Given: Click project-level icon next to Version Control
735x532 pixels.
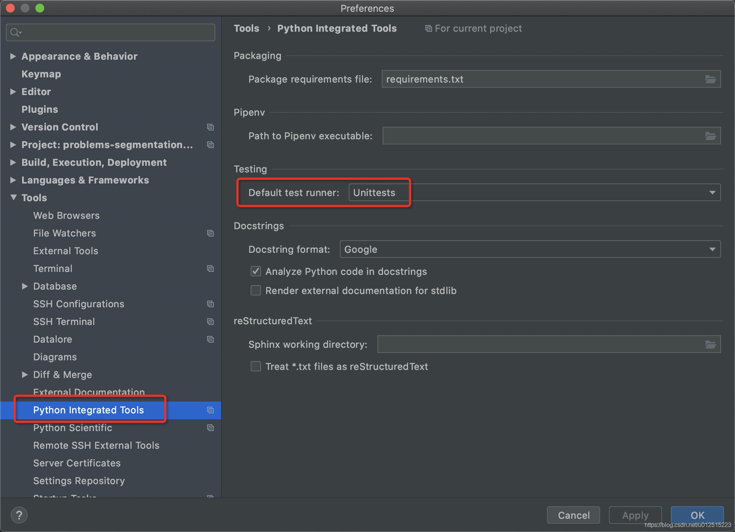Looking at the screenshot, I should pos(210,127).
